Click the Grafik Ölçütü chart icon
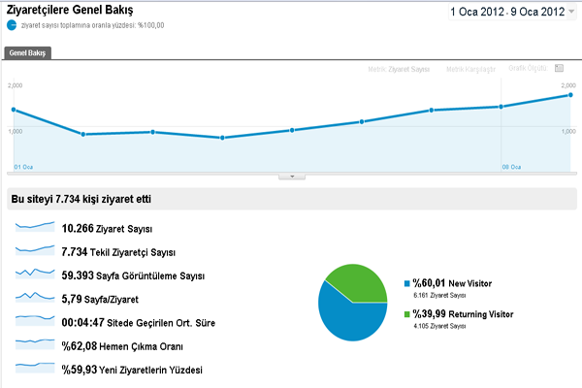 pos(559,69)
